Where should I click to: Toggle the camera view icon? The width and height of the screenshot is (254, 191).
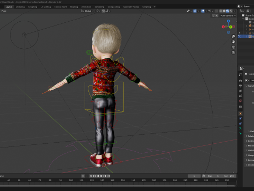click(x=233, y=47)
